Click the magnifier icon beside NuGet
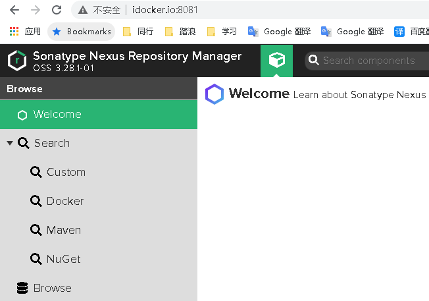Screen dimensions: 429x301 36,259
